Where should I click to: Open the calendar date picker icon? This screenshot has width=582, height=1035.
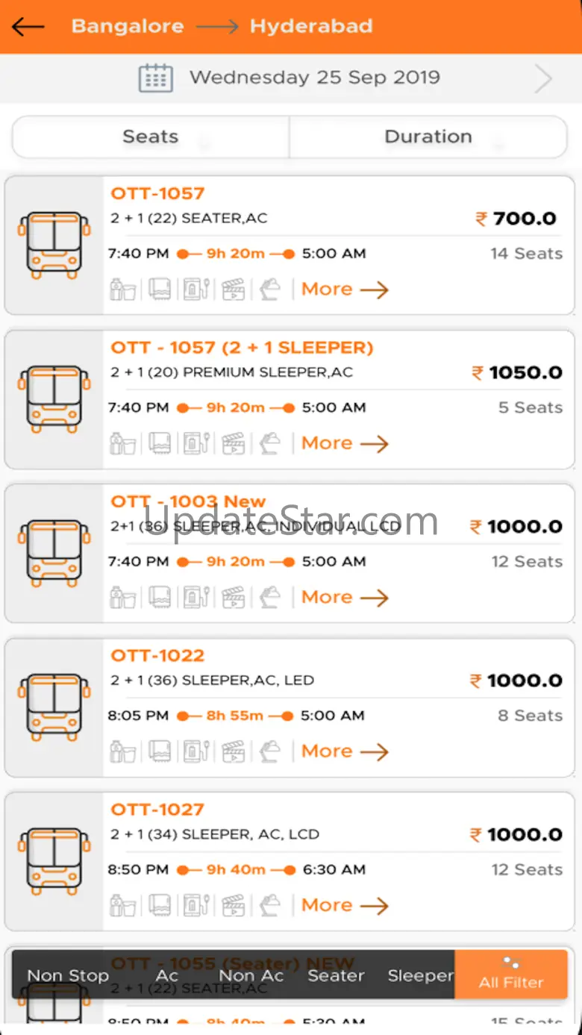point(155,78)
